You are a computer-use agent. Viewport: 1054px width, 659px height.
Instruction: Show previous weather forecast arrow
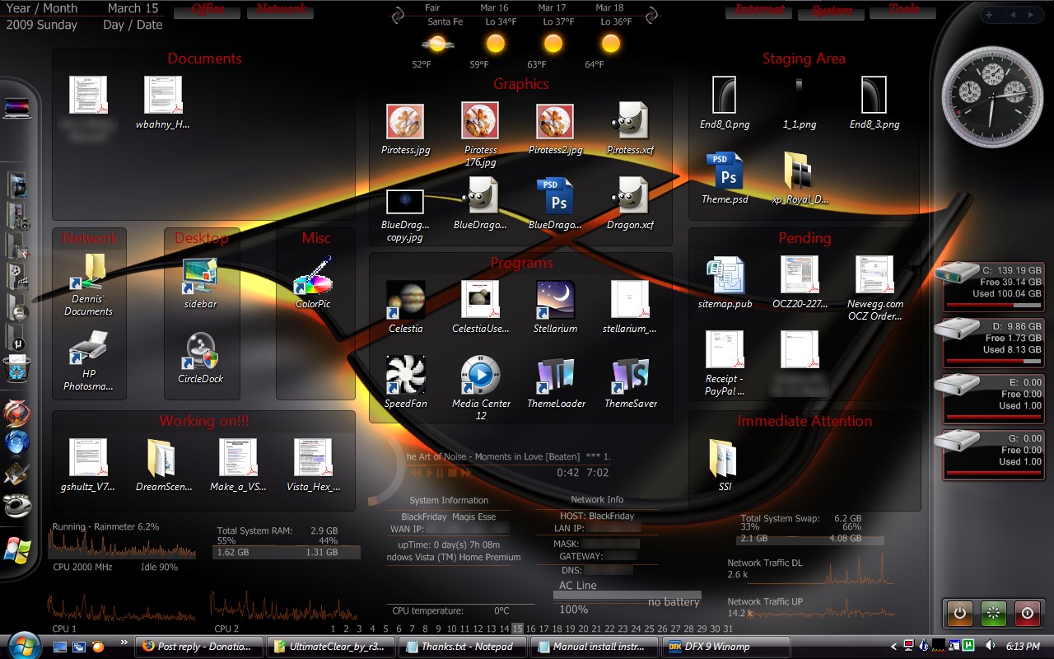(398, 15)
